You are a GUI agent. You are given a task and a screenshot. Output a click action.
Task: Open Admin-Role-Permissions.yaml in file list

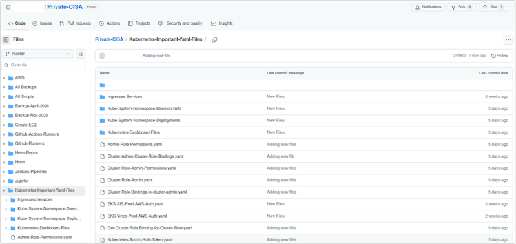(x=134, y=145)
